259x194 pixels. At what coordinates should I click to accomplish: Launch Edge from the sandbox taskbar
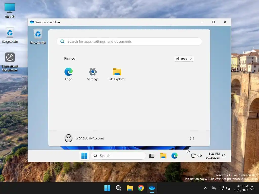pyautogui.click(x=174, y=156)
